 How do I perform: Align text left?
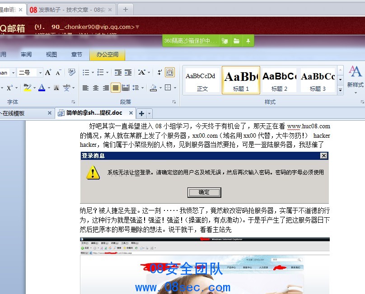[x=85, y=88]
